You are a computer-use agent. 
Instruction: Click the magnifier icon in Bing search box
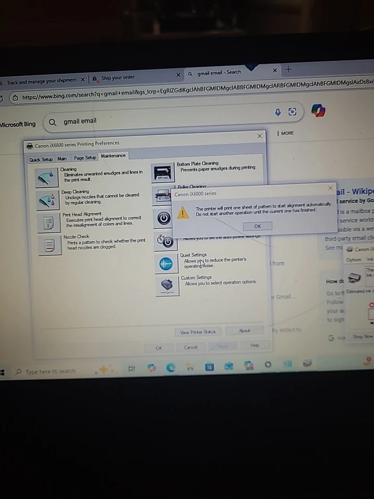pos(52,123)
